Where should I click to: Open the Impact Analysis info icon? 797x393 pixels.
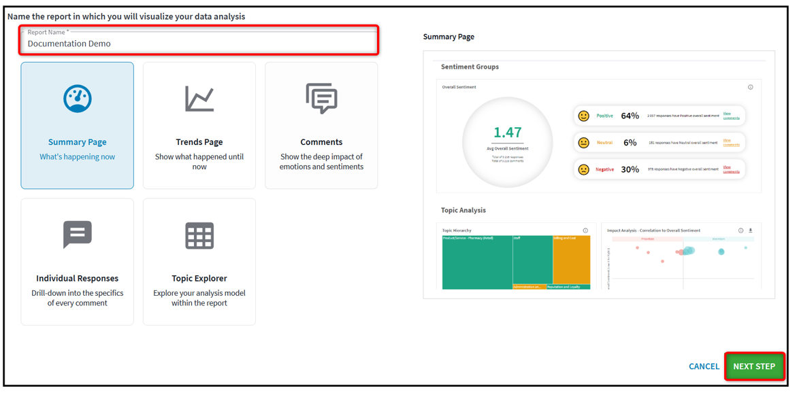click(x=741, y=230)
